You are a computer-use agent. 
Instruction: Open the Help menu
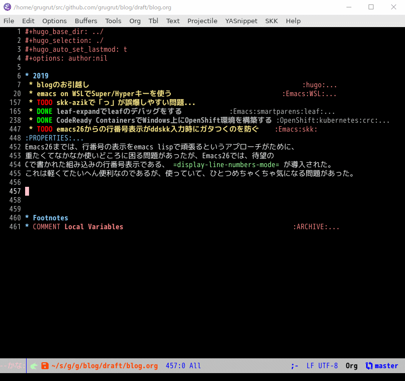[x=293, y=21]
